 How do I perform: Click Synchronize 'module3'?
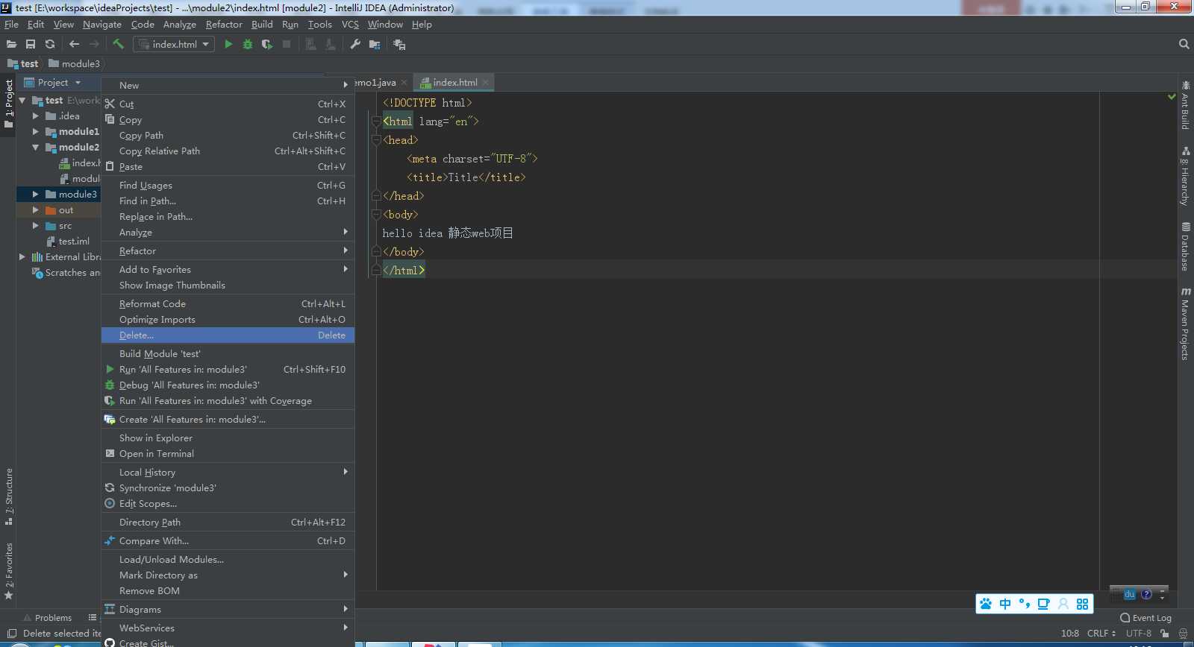coord(228,488)
